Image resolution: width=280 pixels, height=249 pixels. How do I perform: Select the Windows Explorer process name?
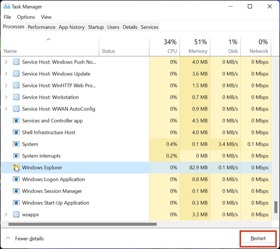[42, 167]
